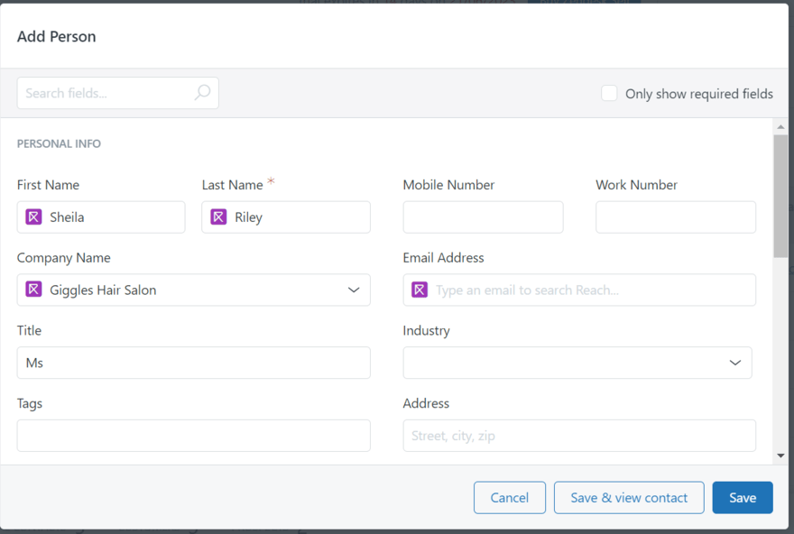
Task: Open the Industry dropdown
Action: [735, 363]
